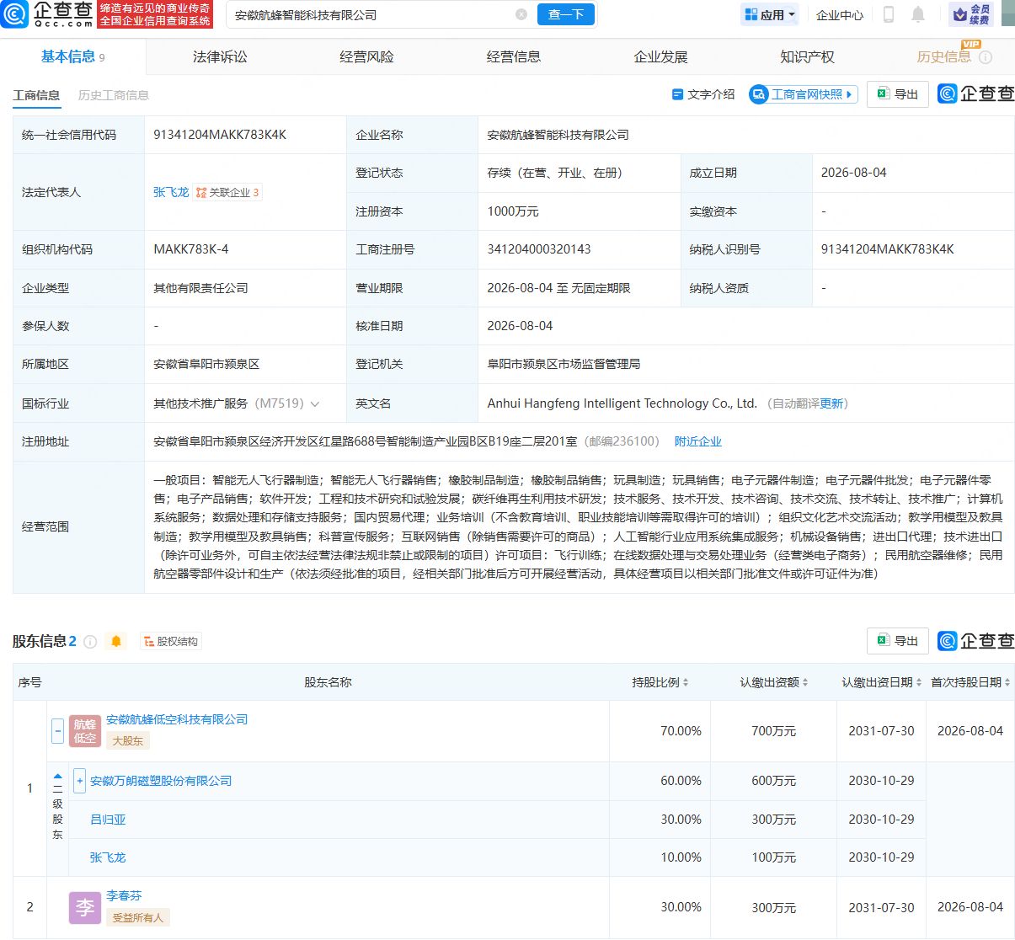The height and width of the screenshot is (940, 1015).
Task: Click 关联企业 3 badge
Action: [x=227, y=192]
